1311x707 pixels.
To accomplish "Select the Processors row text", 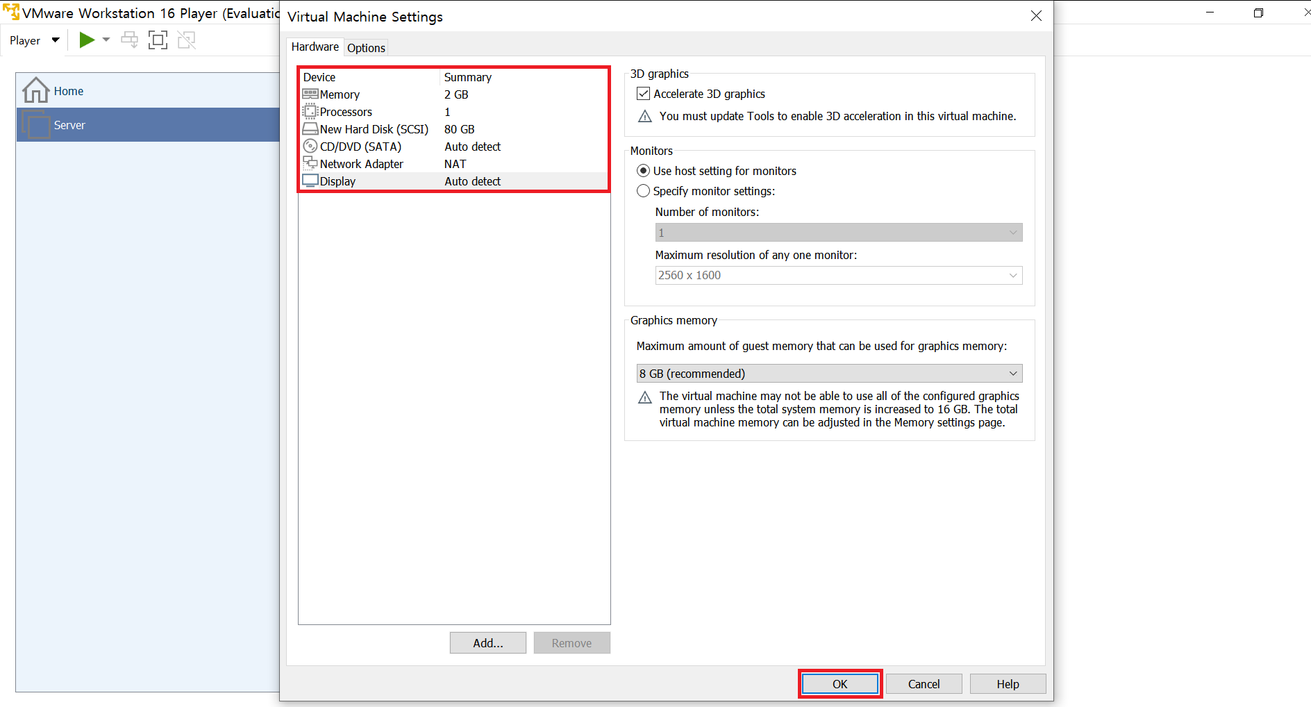I will click(x=346, y=112).
